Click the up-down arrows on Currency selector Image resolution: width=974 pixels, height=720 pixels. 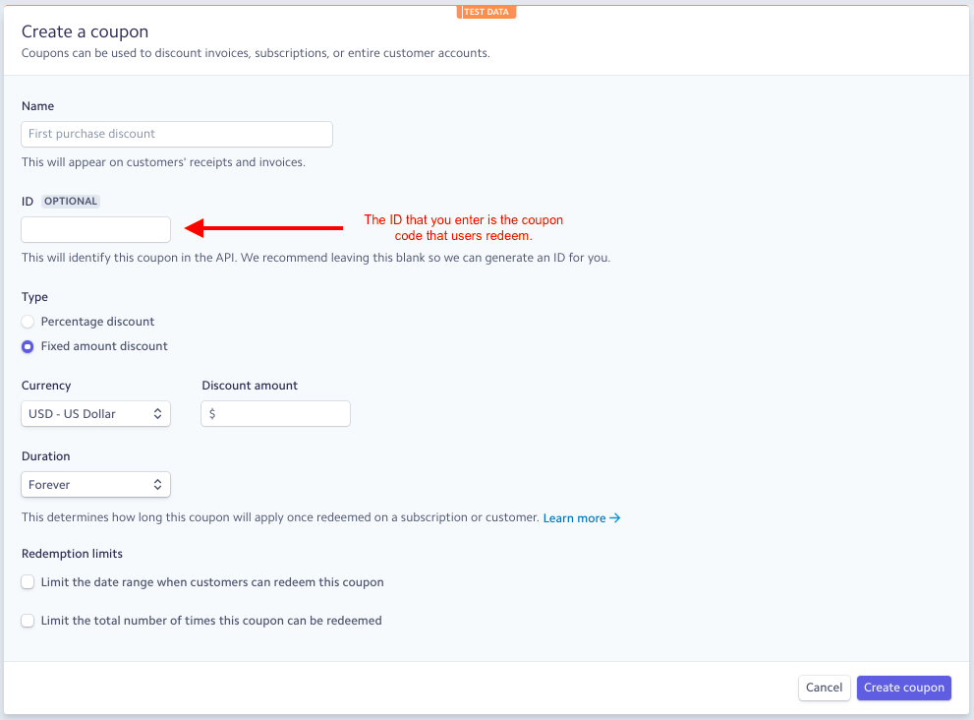[158, 413]
